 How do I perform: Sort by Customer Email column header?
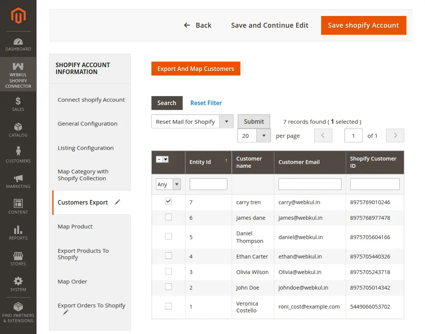point(310,162)
